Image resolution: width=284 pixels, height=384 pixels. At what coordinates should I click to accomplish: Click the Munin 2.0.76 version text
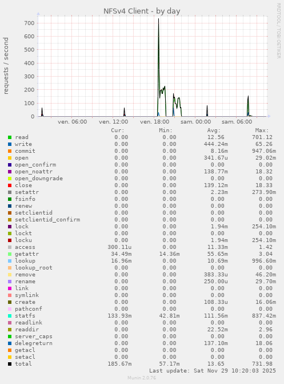142,378
